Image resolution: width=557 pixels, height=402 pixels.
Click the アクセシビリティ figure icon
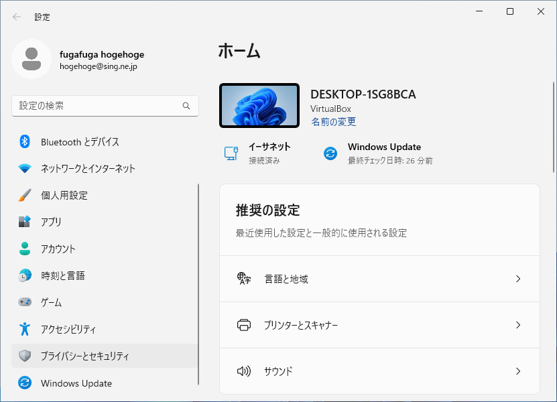coord(25,329)
